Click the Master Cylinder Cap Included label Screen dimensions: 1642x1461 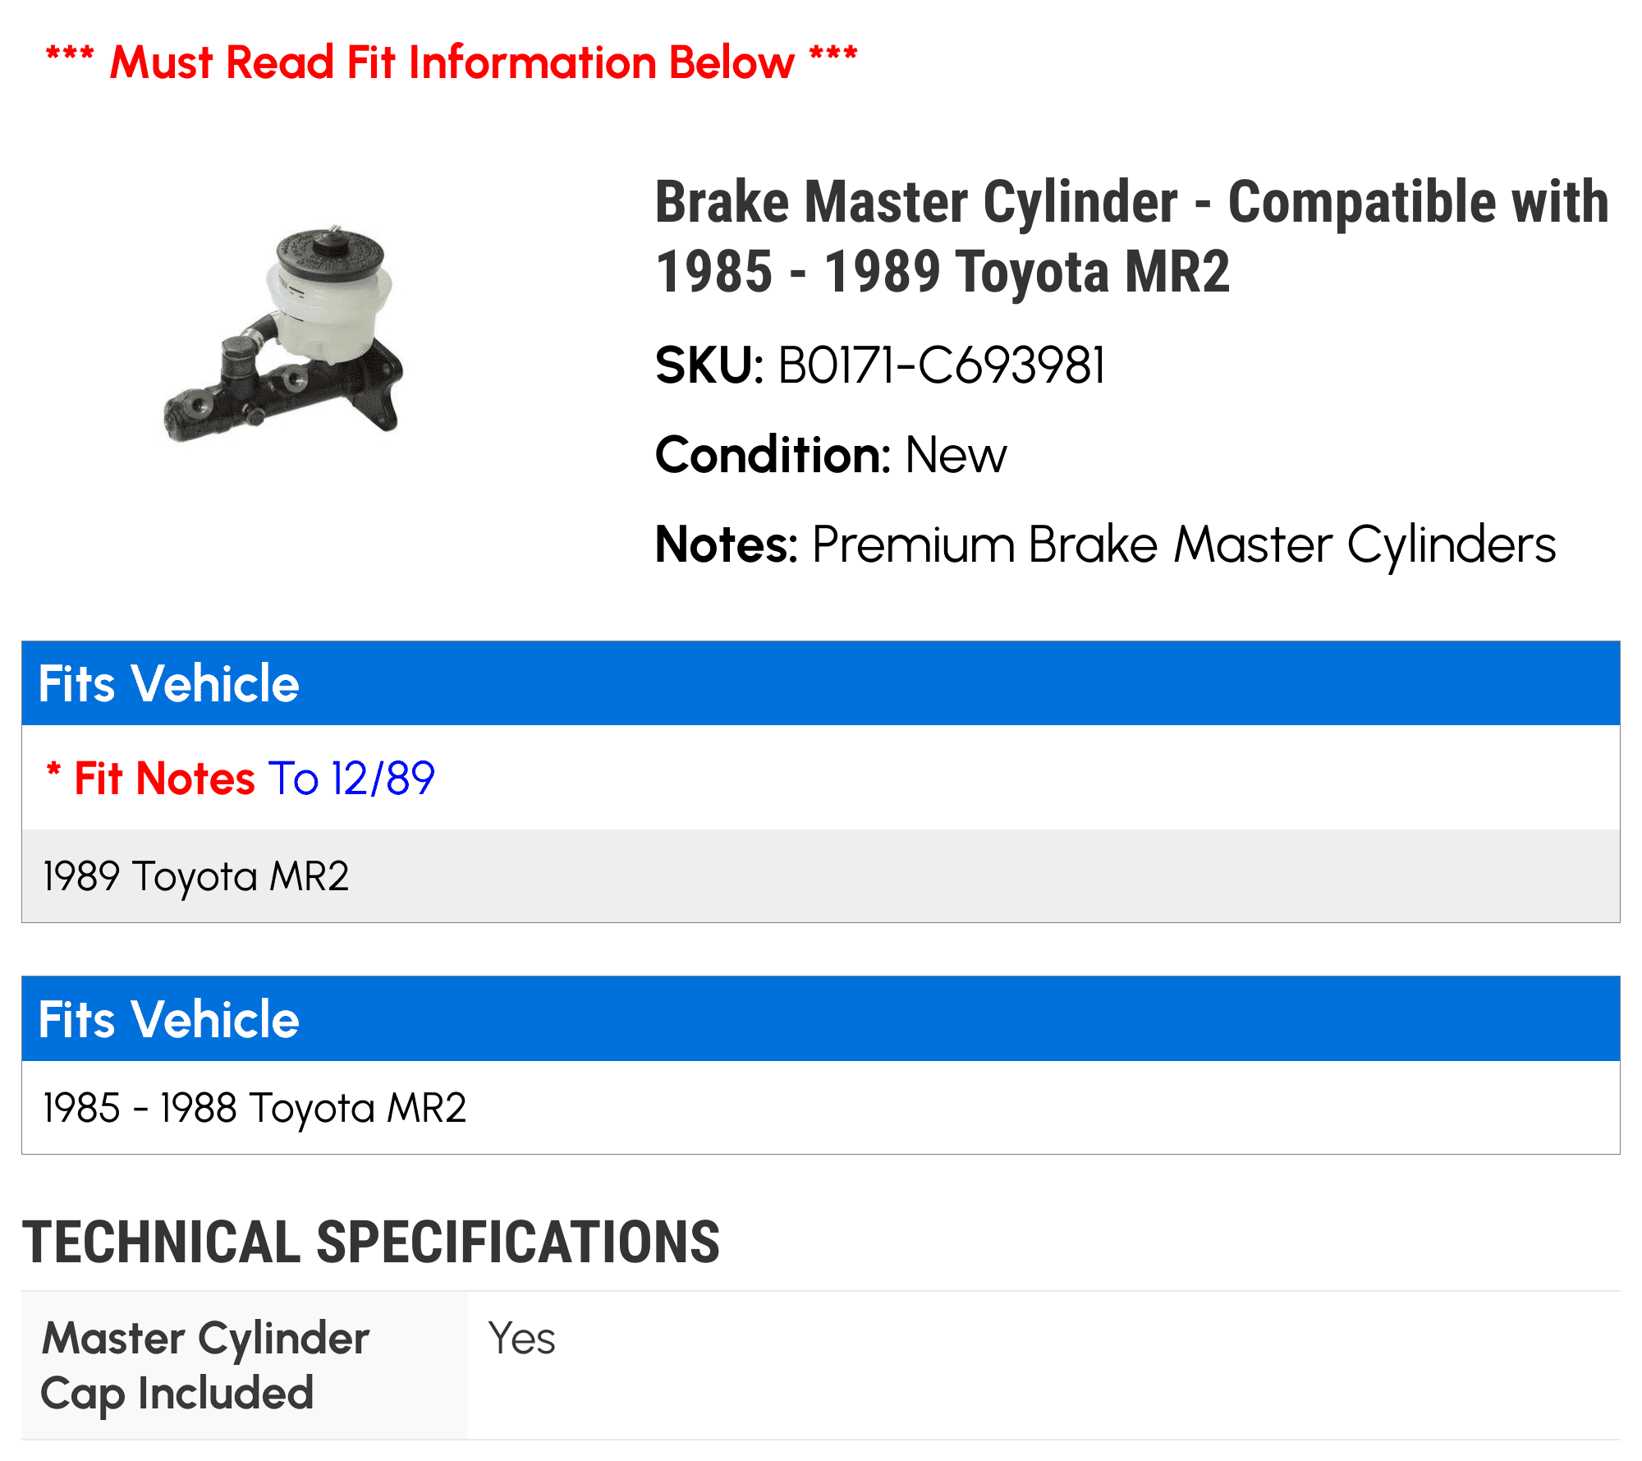click(205, 1365)
